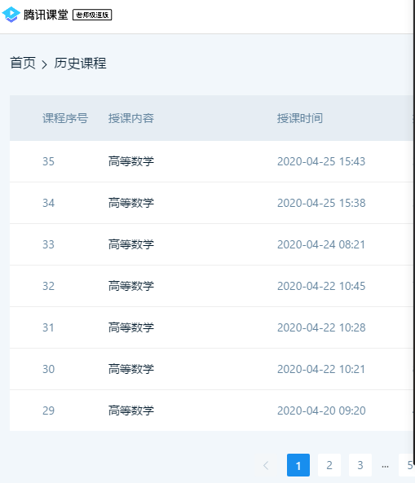The width and height of the screenshot is (415, 483).
Task: Open course 32 高等数学
Action: (x=211, y=286)
